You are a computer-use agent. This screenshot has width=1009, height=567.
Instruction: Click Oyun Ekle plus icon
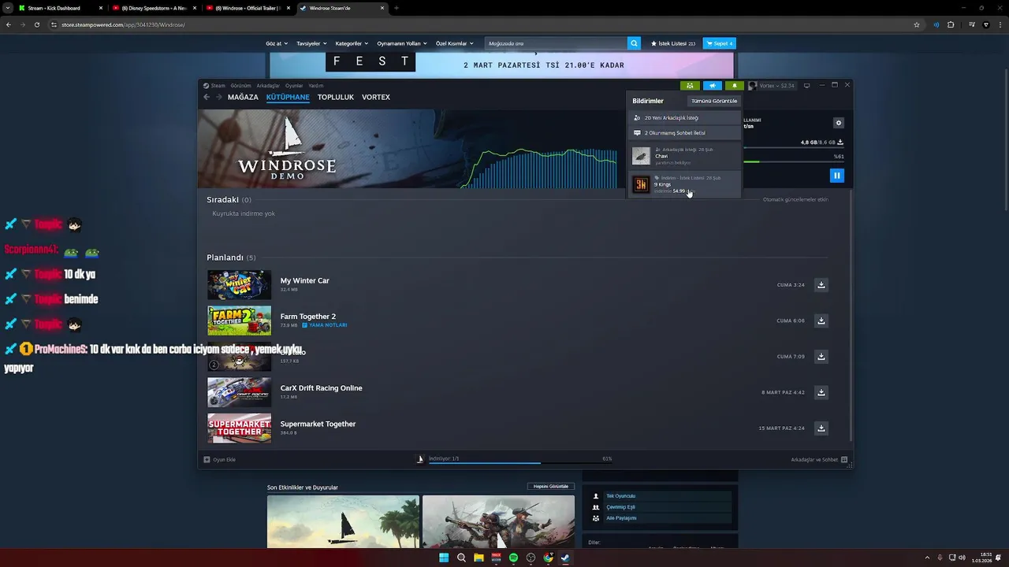(207, 459)
